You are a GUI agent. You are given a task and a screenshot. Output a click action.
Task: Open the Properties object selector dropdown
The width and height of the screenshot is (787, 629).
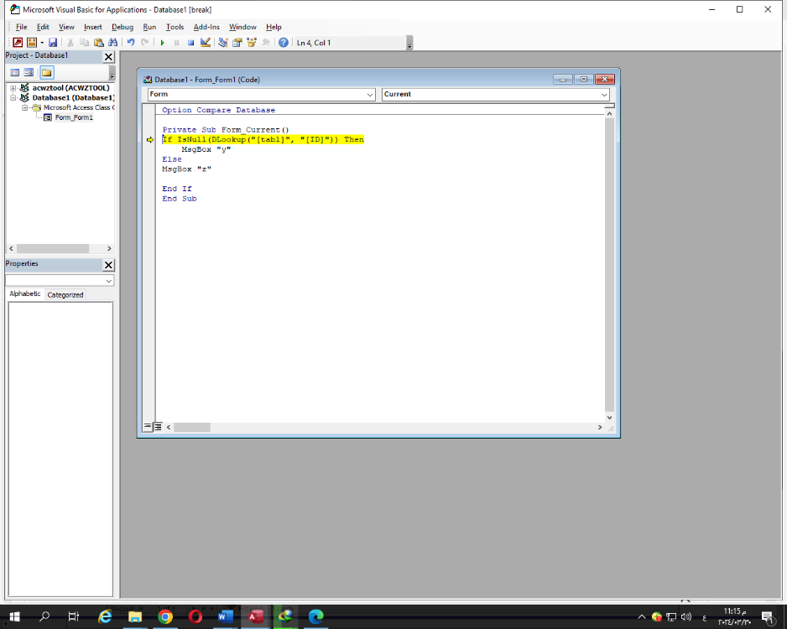(108, 281)
